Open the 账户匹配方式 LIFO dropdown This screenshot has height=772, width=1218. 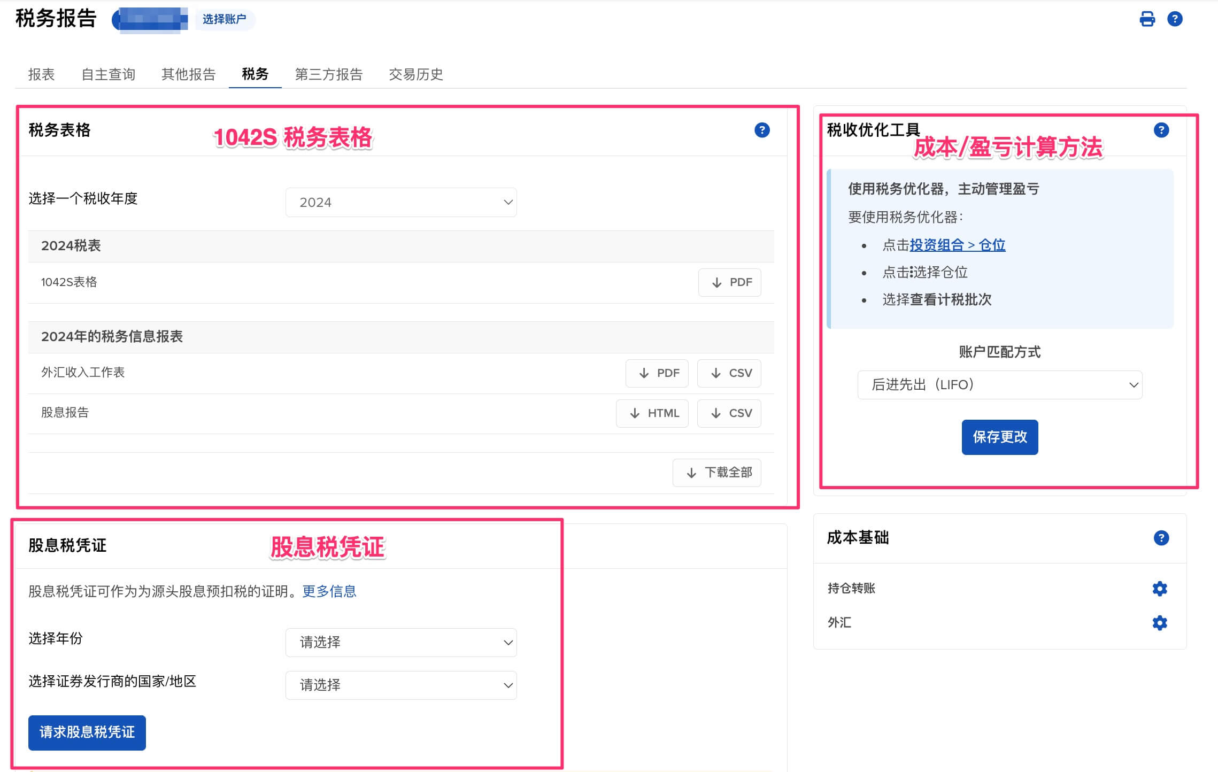point(999,385)
